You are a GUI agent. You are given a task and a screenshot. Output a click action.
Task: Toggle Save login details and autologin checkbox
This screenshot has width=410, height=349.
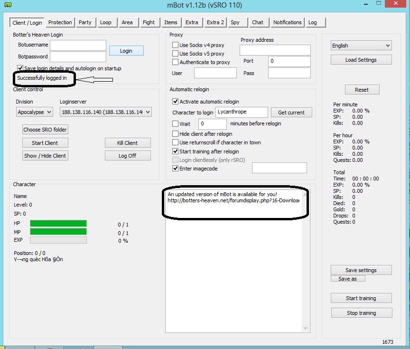20,68
